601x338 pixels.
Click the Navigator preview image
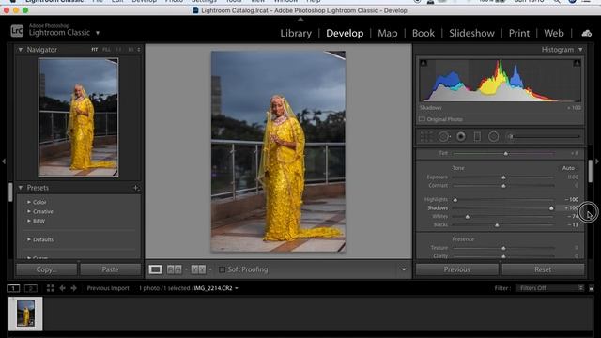[x=78, y=117]
